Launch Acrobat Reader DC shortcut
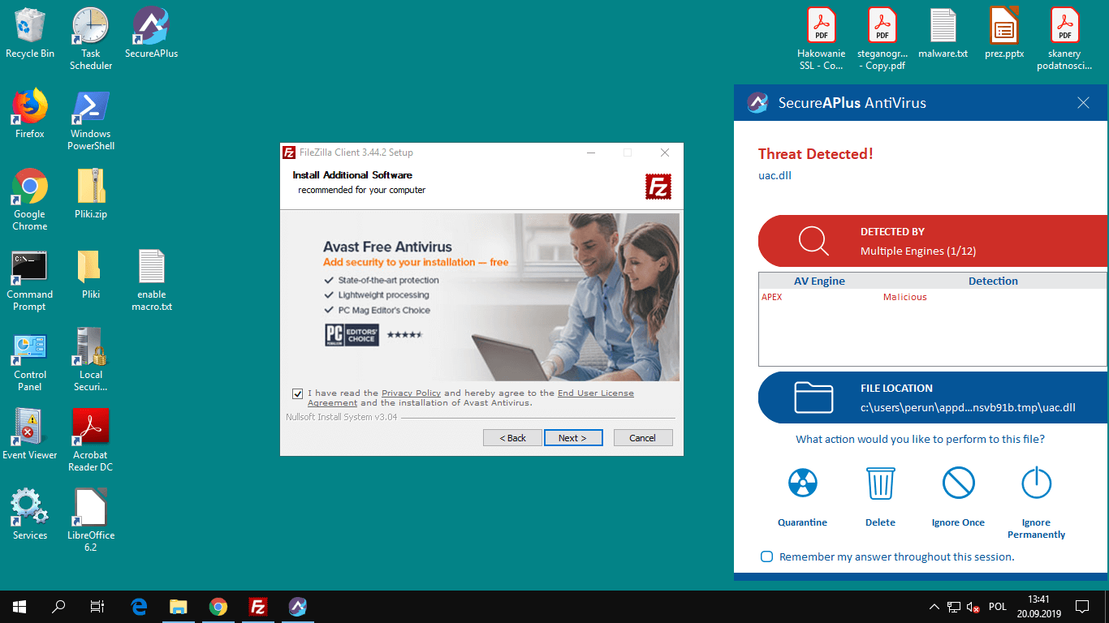This screenshot has height=623, width=1109. click(91, 440)
